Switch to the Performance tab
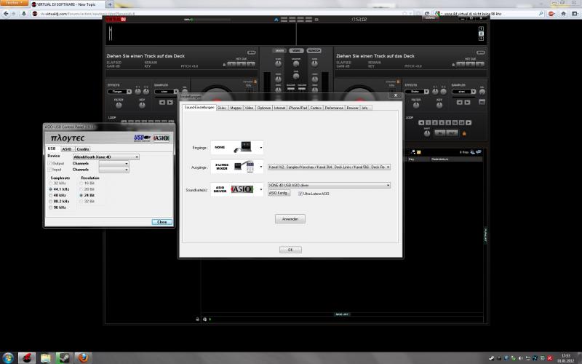This screenshot has height=364, width=582. tap(334, 108)
